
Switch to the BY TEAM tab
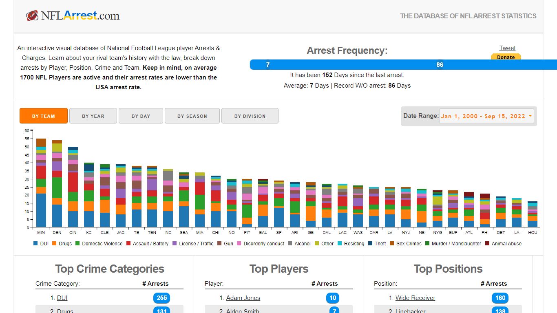point(44,116)
